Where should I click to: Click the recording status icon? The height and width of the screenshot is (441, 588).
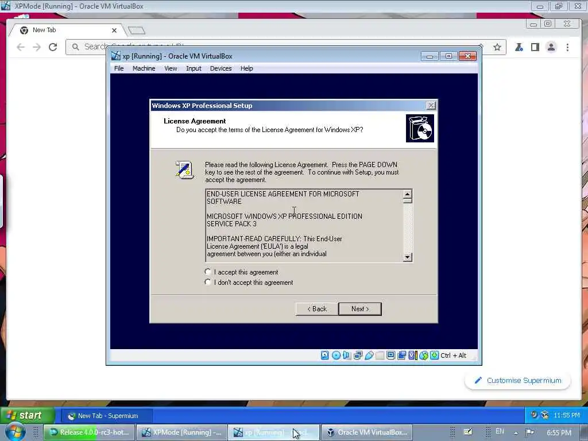pyautogui.click(x=401, y=355)
